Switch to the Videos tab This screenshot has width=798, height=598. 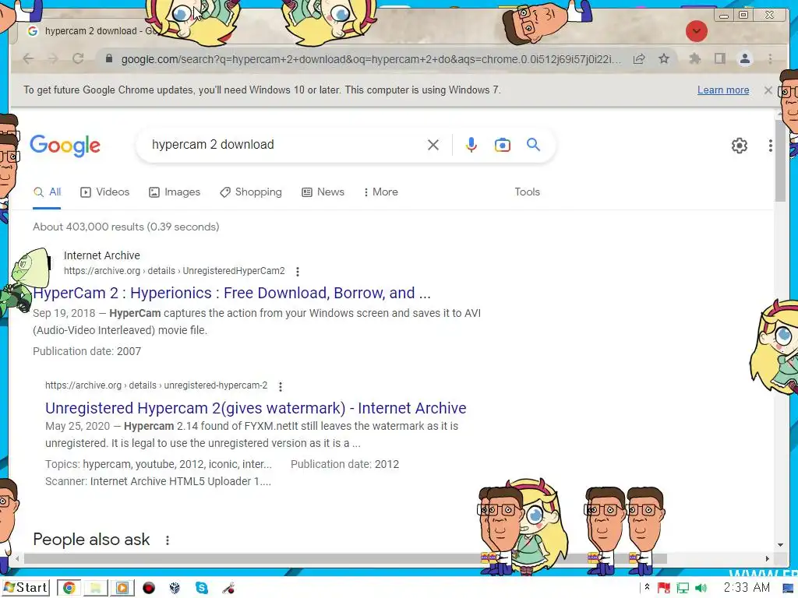coord(105,192)
